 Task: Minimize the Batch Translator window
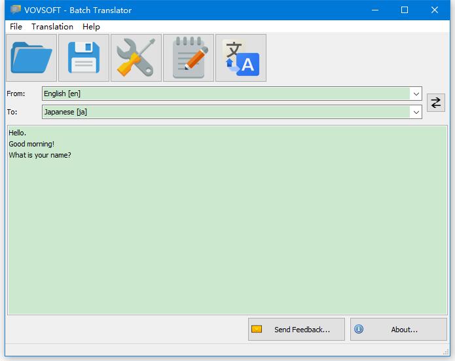coord(375,10)
